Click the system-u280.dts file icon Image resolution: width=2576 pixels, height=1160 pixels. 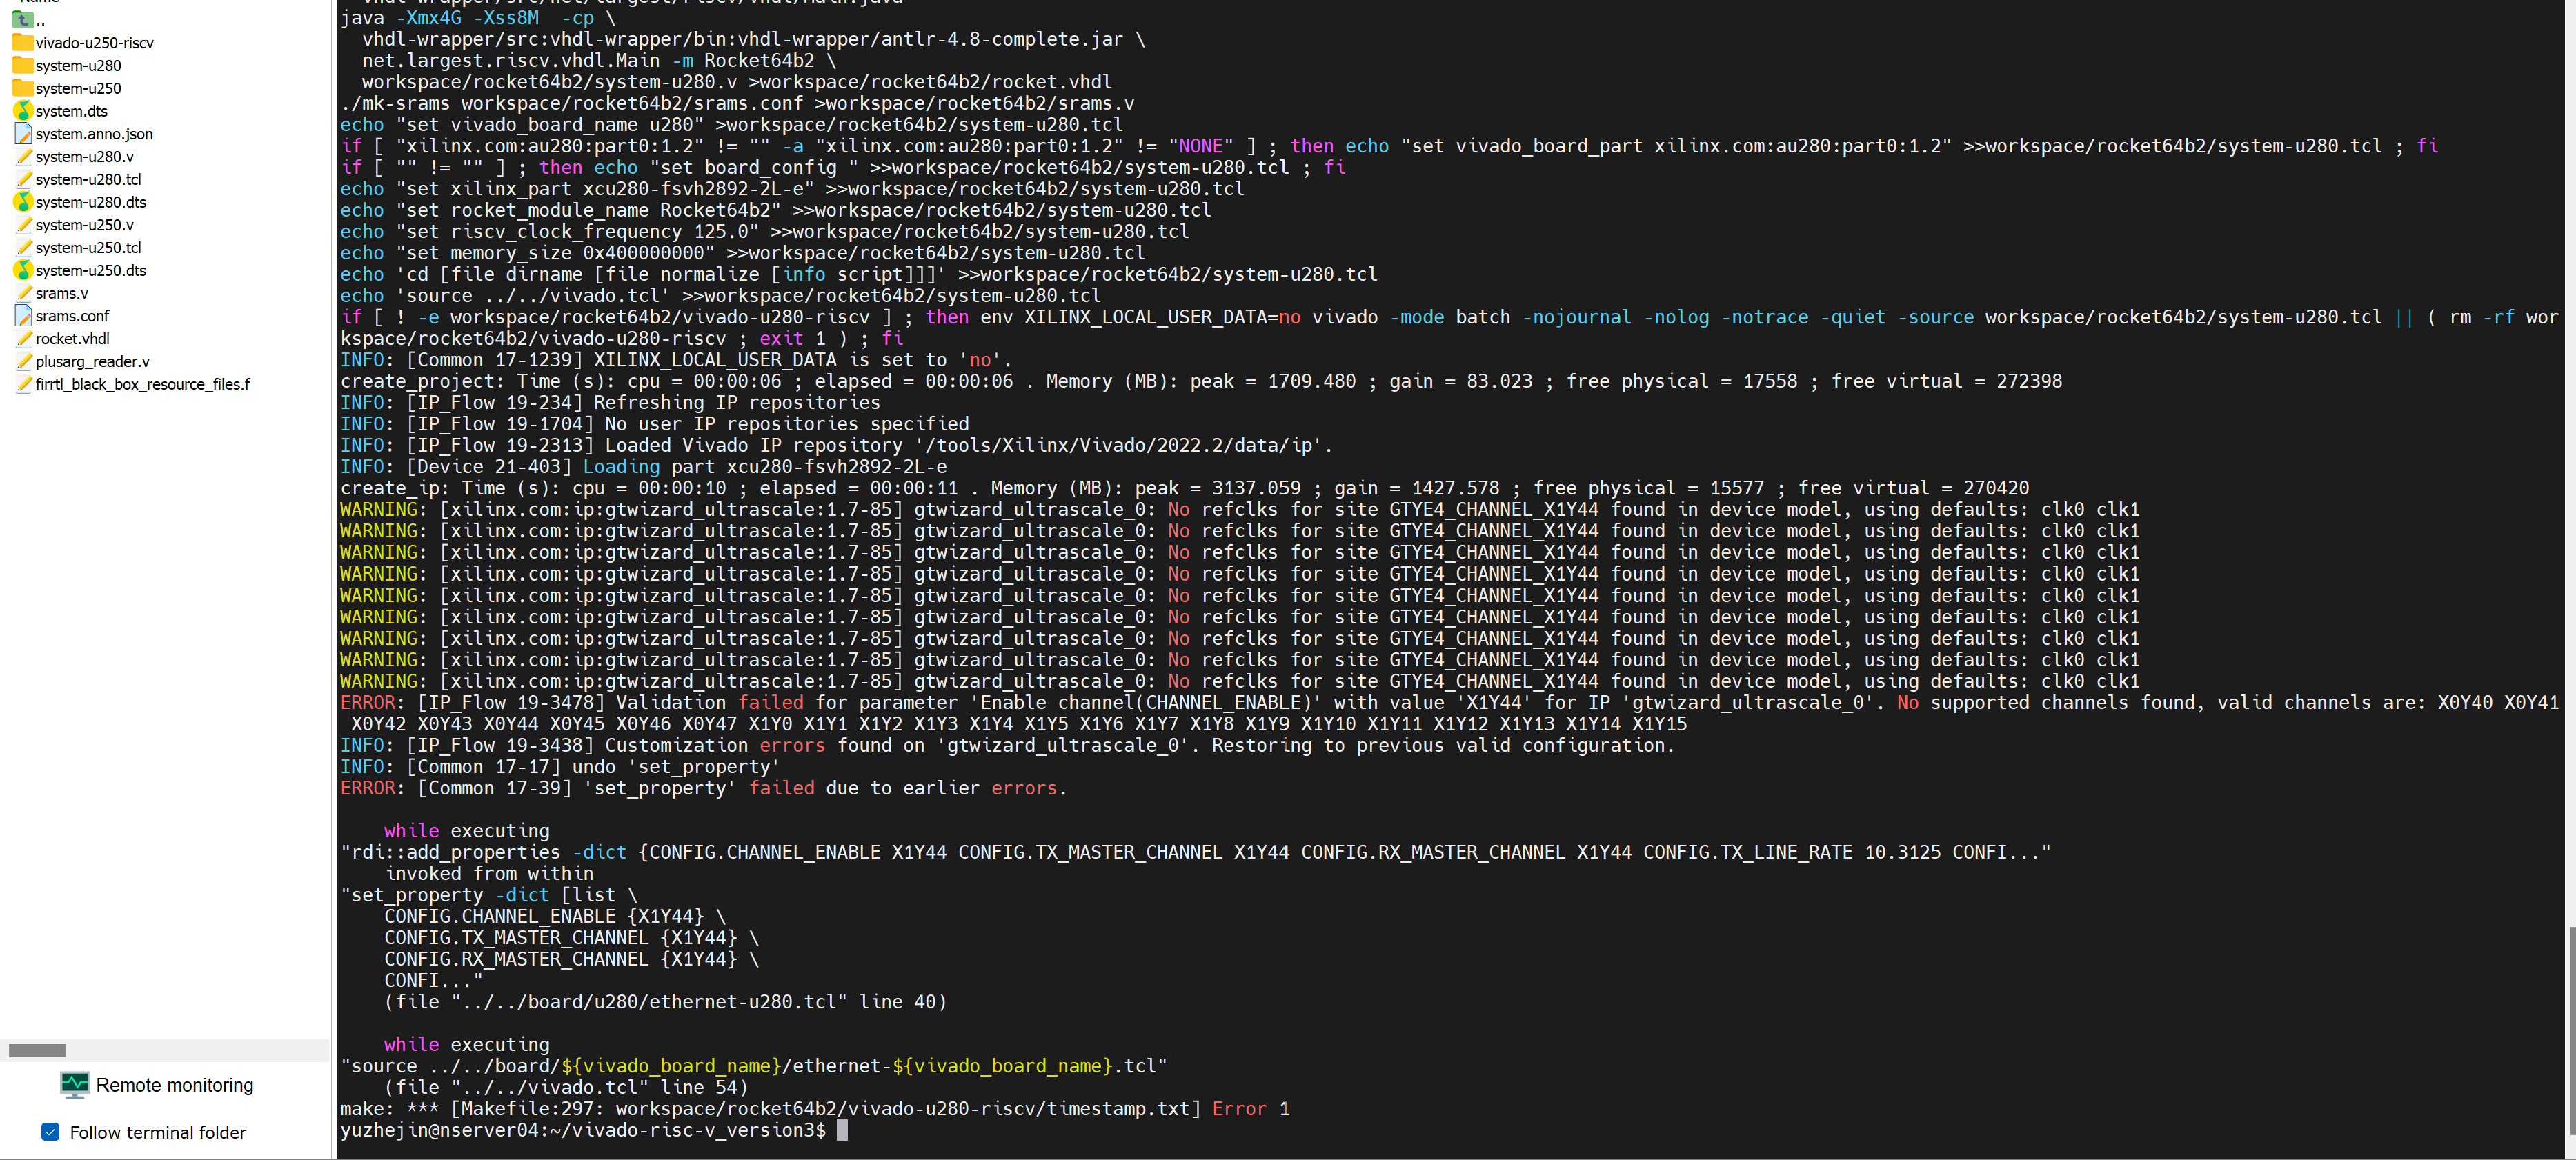[x=23, y=202]
